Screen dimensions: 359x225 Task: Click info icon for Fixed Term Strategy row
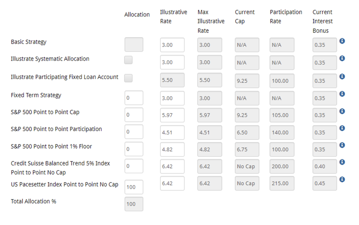tap(342, 94)
